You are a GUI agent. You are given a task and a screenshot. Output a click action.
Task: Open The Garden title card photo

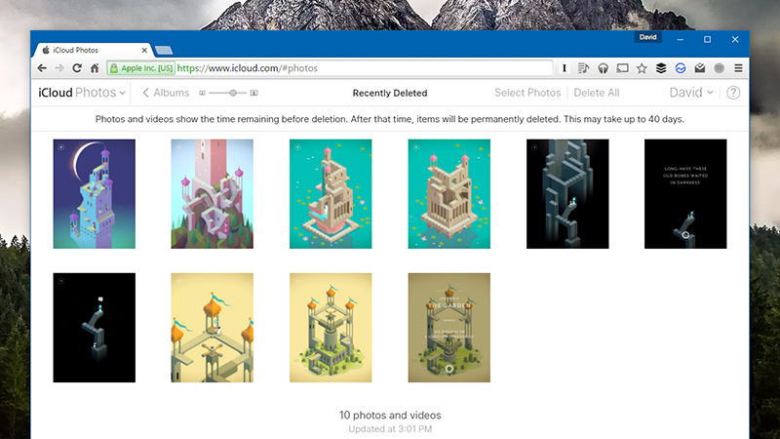(x=448, y=328)
